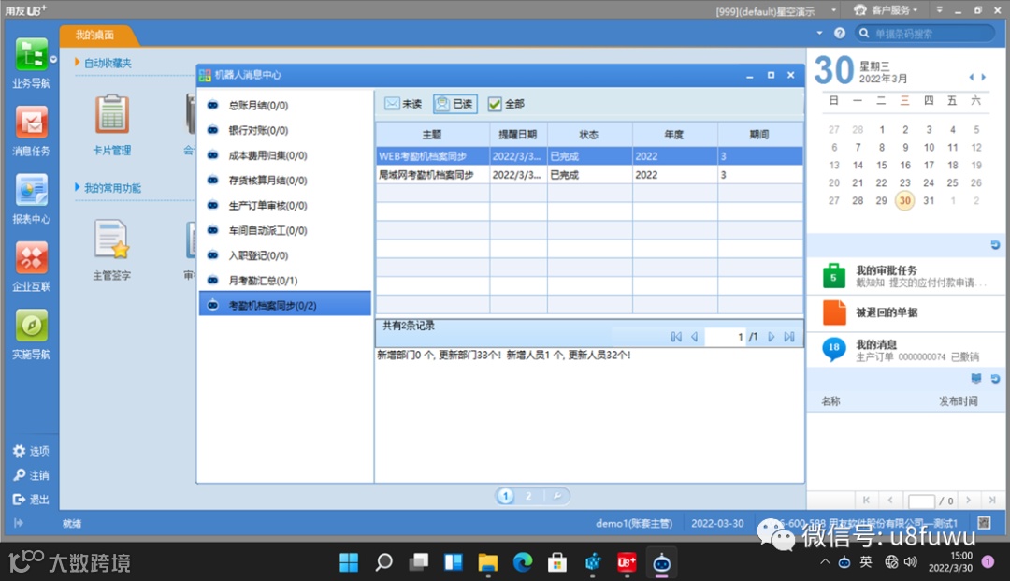Show next month in calendar
The image size is (1010, 581).
pyautogui.click(x=984, y=78)
